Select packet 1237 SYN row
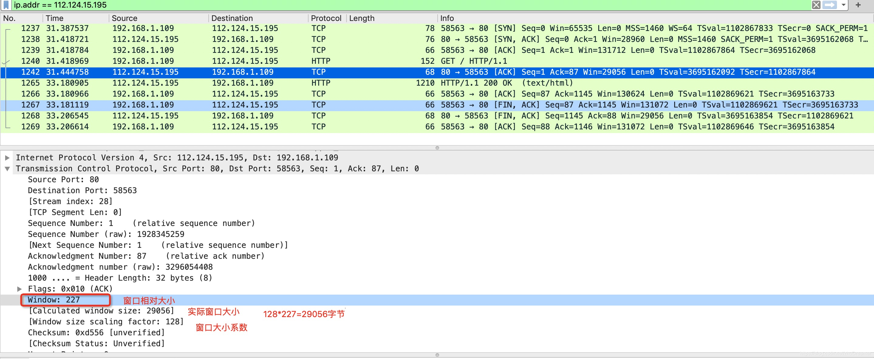The image size is (874, 359). tap(437, 28)
